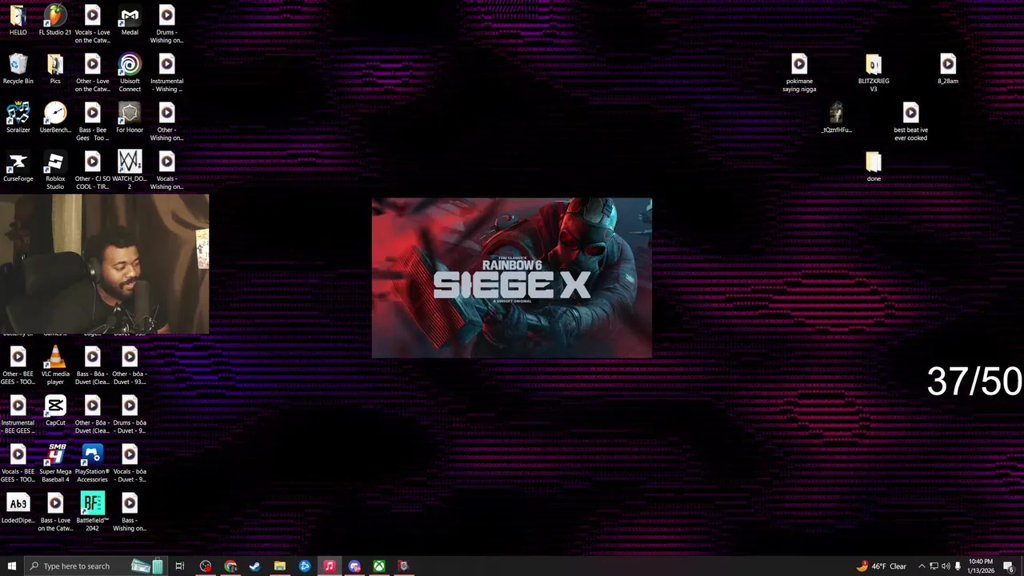
Task: Open the clock showing 10:40 PM
Action: (x=980, y=566)
